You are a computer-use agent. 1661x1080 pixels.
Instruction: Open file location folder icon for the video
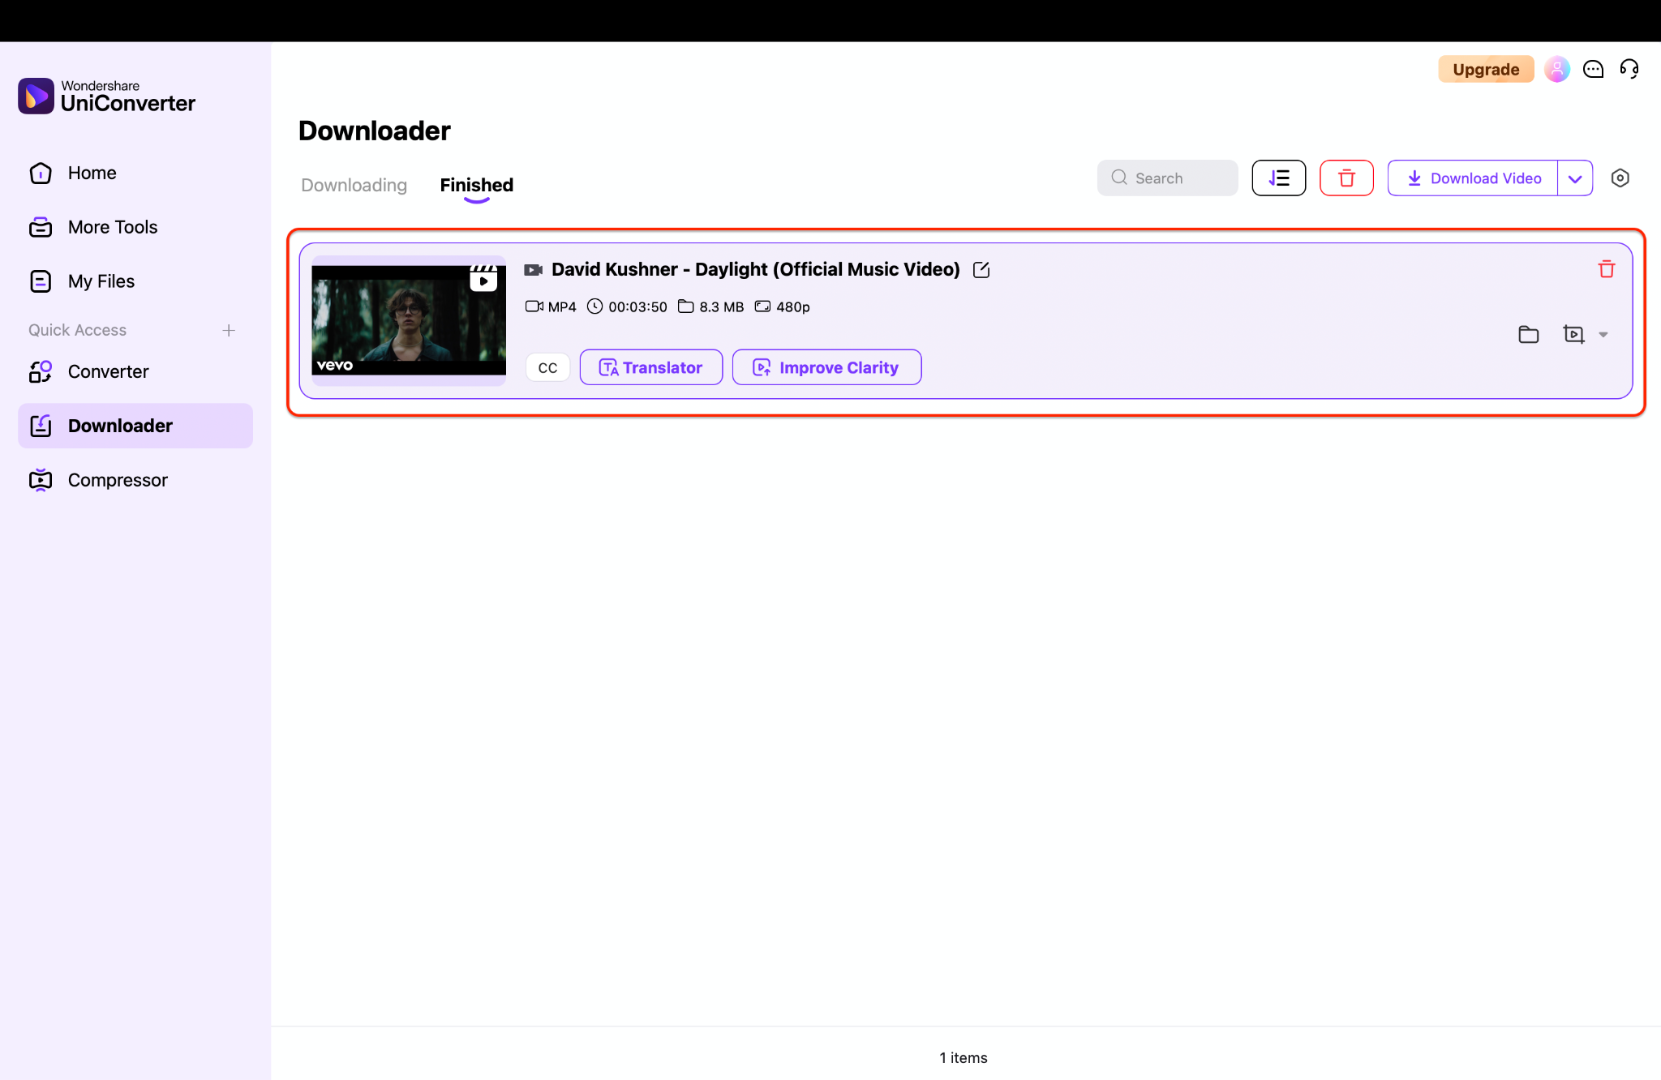(x=1528, y=334)
